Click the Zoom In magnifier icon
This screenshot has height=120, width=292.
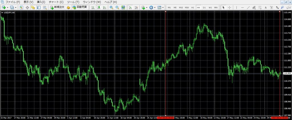(x=111, y=7)
